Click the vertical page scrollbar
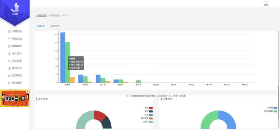This screenshot has height=130, width=280. [x=278, y=102]
